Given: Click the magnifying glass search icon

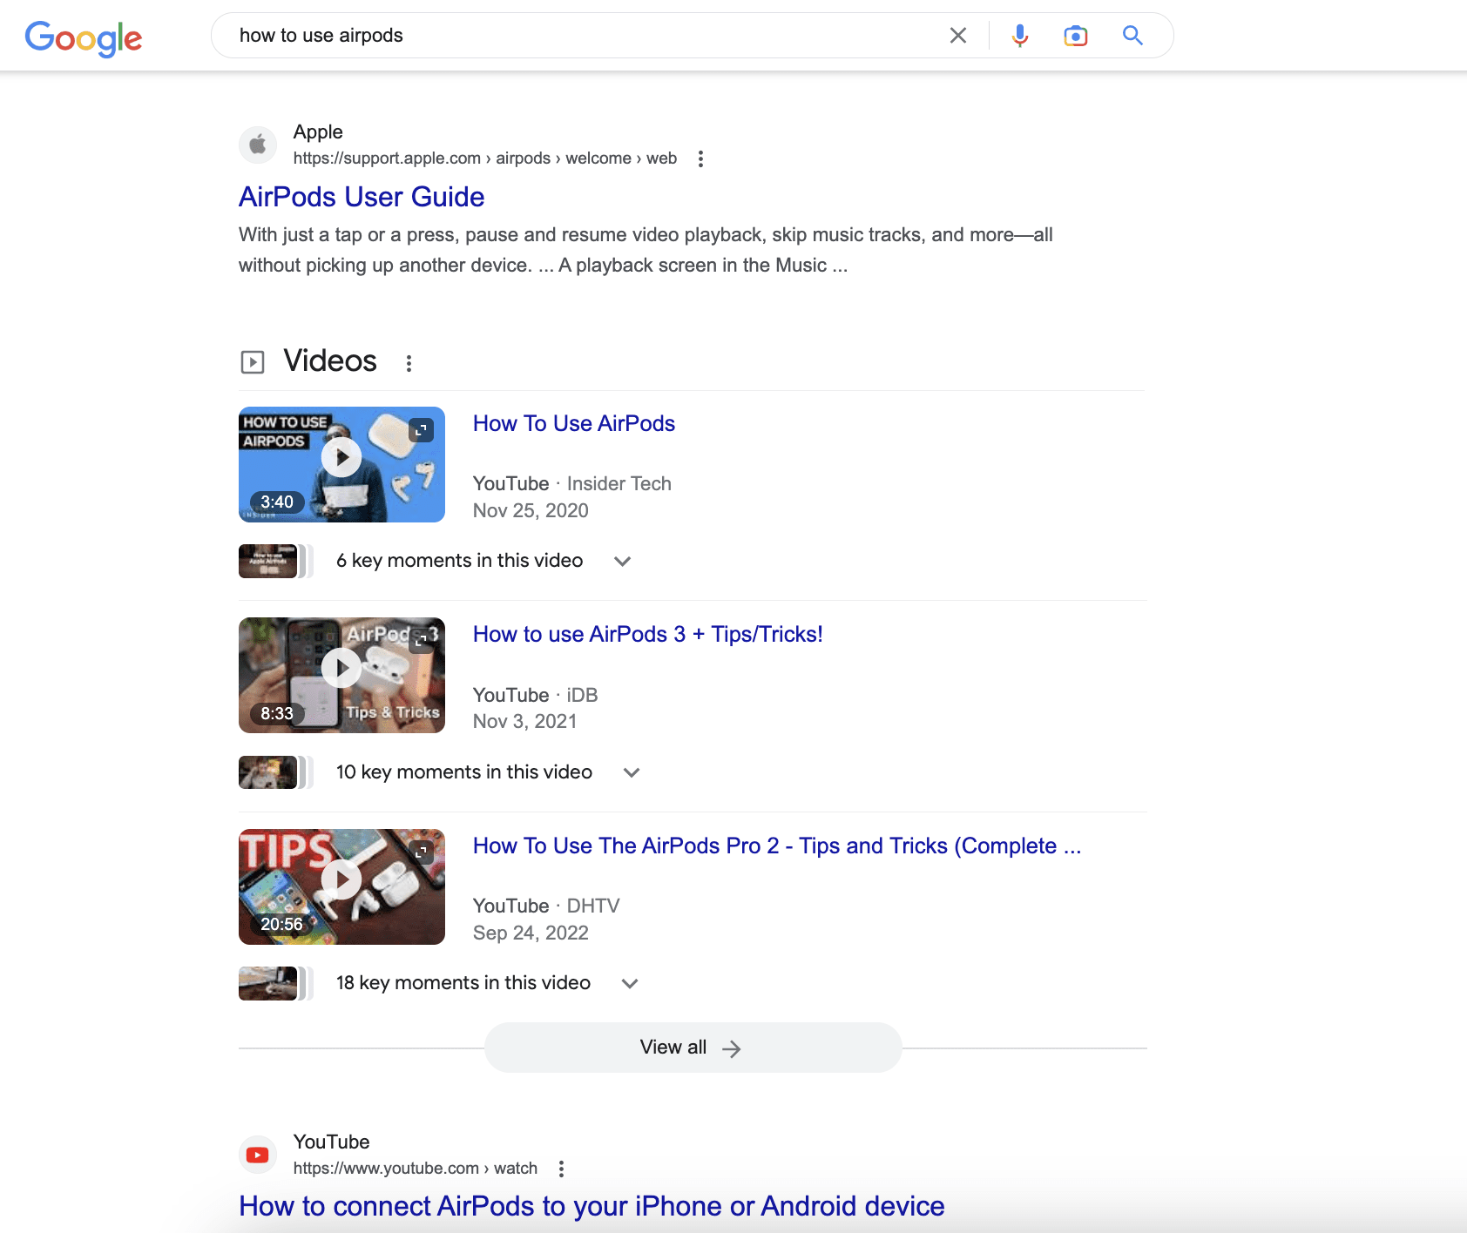Looking at the screenshot, I should 1132,36.
